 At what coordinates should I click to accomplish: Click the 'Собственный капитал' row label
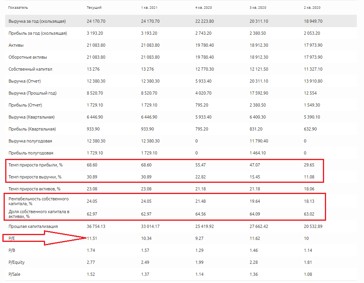coord(30,69)
